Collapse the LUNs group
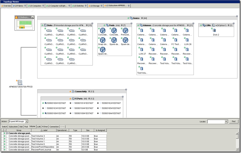The width and height of the screenshot is (241, 153). click(233, 23)
